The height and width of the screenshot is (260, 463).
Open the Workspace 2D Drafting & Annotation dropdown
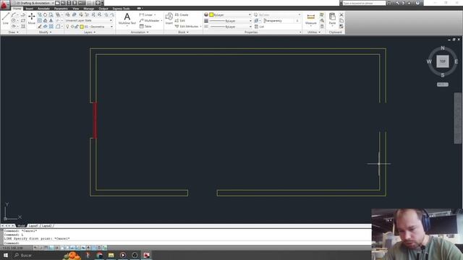tap(33, 3)
